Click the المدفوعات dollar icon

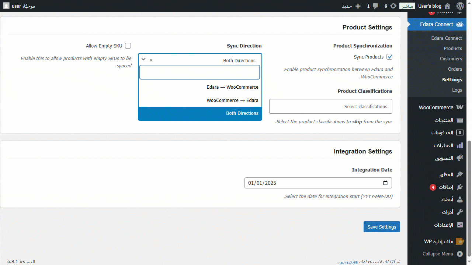click(459, 133)
